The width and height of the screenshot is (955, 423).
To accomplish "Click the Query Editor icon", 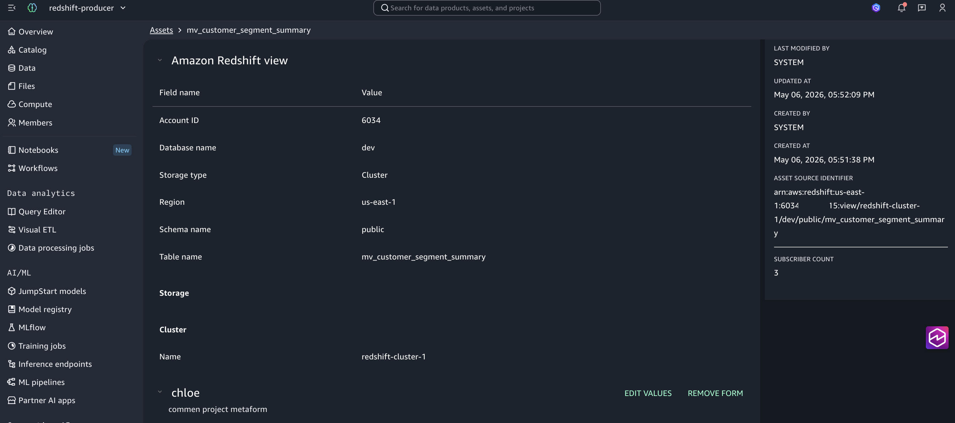I will click(11, 211).
